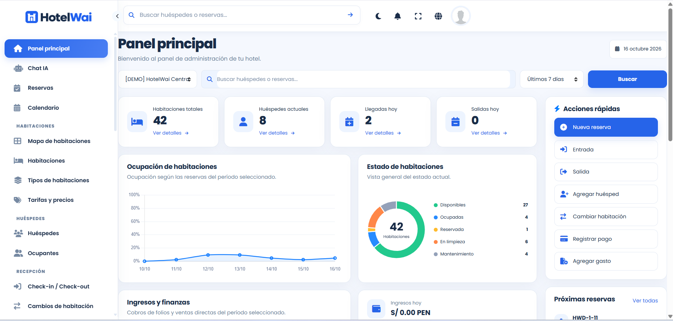Viewport: 673px width, 321px height.
Task: Click Cambiar habitación quick action
Action: point(606,217)
